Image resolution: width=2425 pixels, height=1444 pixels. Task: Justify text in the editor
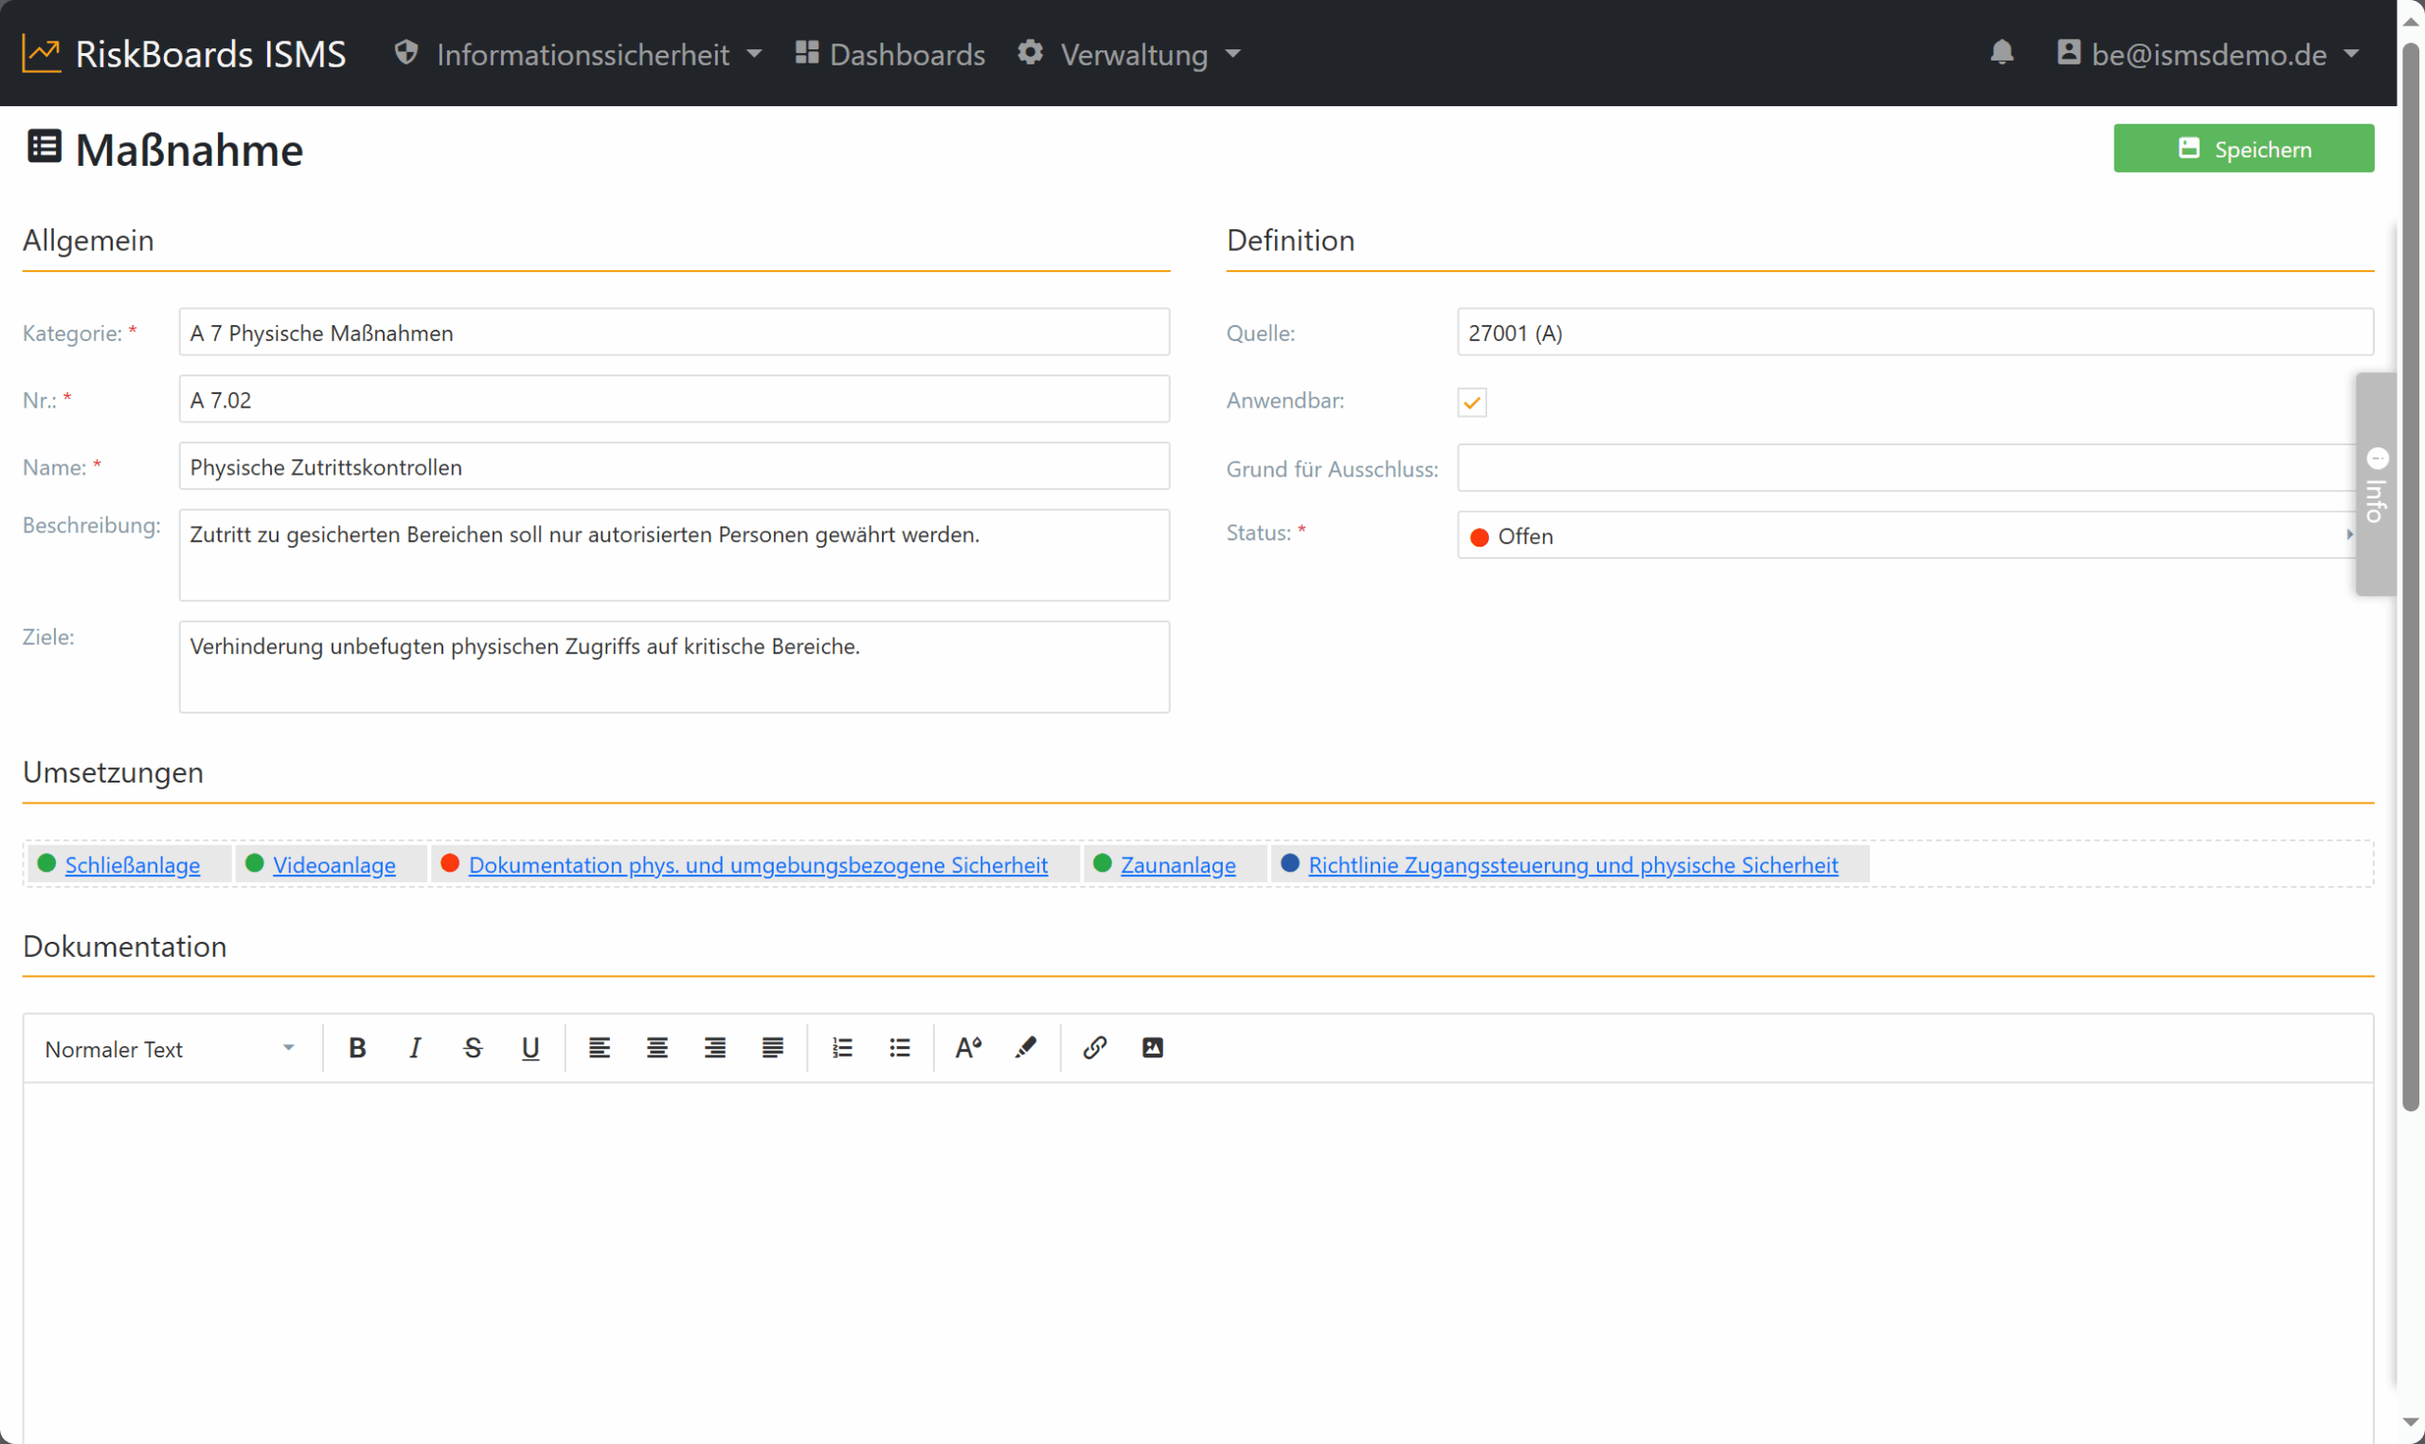772,1048
